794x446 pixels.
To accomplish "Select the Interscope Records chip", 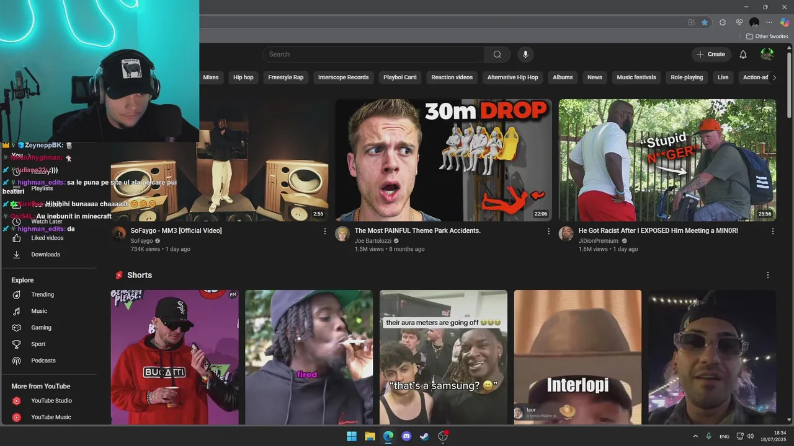I will click(x=344, y=77).
